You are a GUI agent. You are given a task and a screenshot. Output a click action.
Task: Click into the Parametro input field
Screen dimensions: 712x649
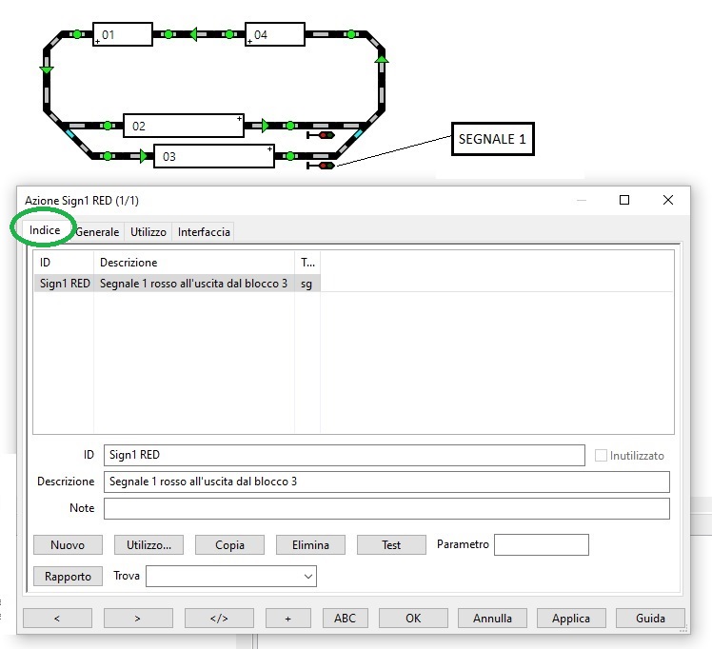coord(541,545)
